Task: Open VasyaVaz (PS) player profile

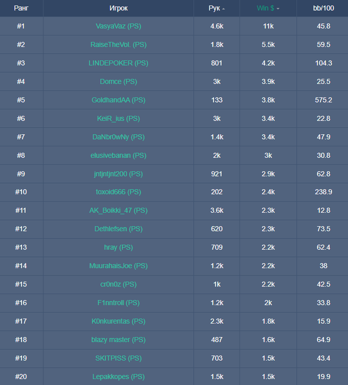Action: (x=118, y=26)
